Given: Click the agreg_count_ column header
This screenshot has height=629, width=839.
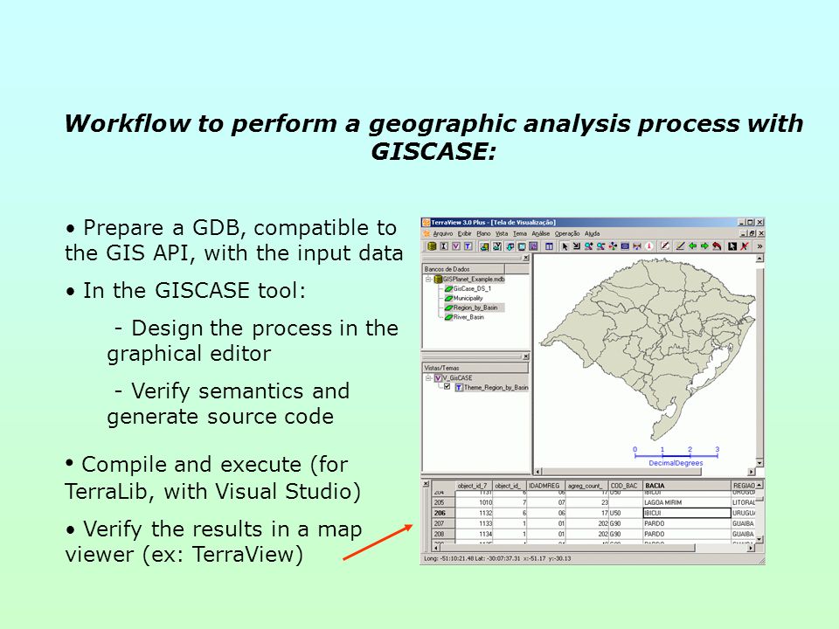Looking at the screenshot, I should tap(587, 486).
